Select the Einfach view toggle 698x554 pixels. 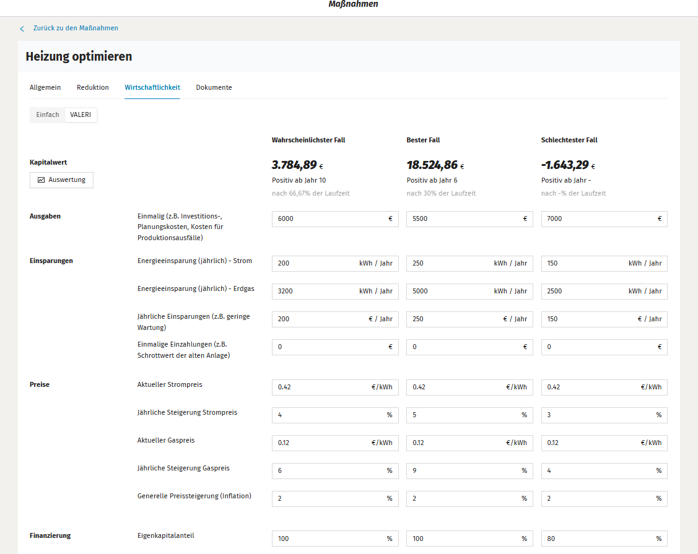click(x=46, y=115)
